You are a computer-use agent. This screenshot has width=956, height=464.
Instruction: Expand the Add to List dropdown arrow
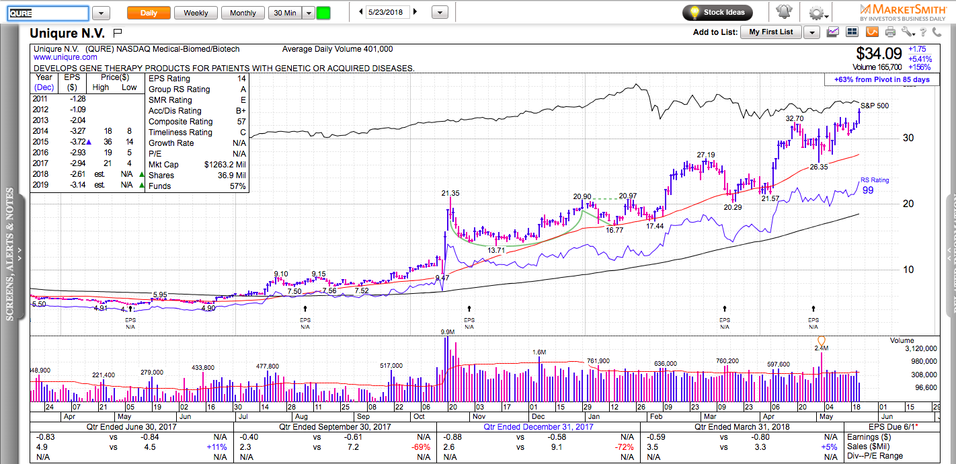click(x=811, y=32)
